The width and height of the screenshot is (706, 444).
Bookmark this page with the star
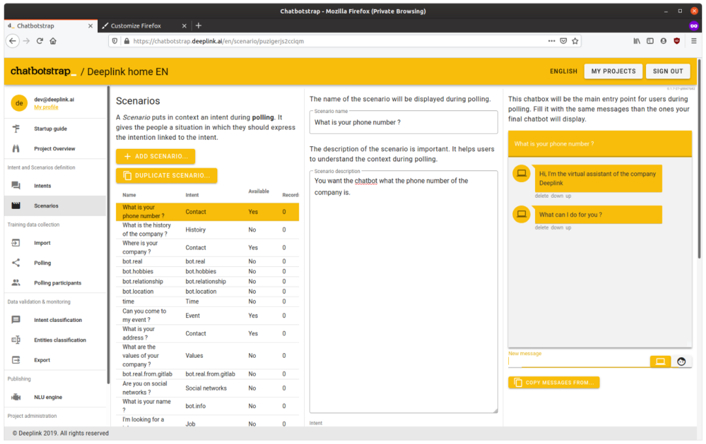pos(575,41)
